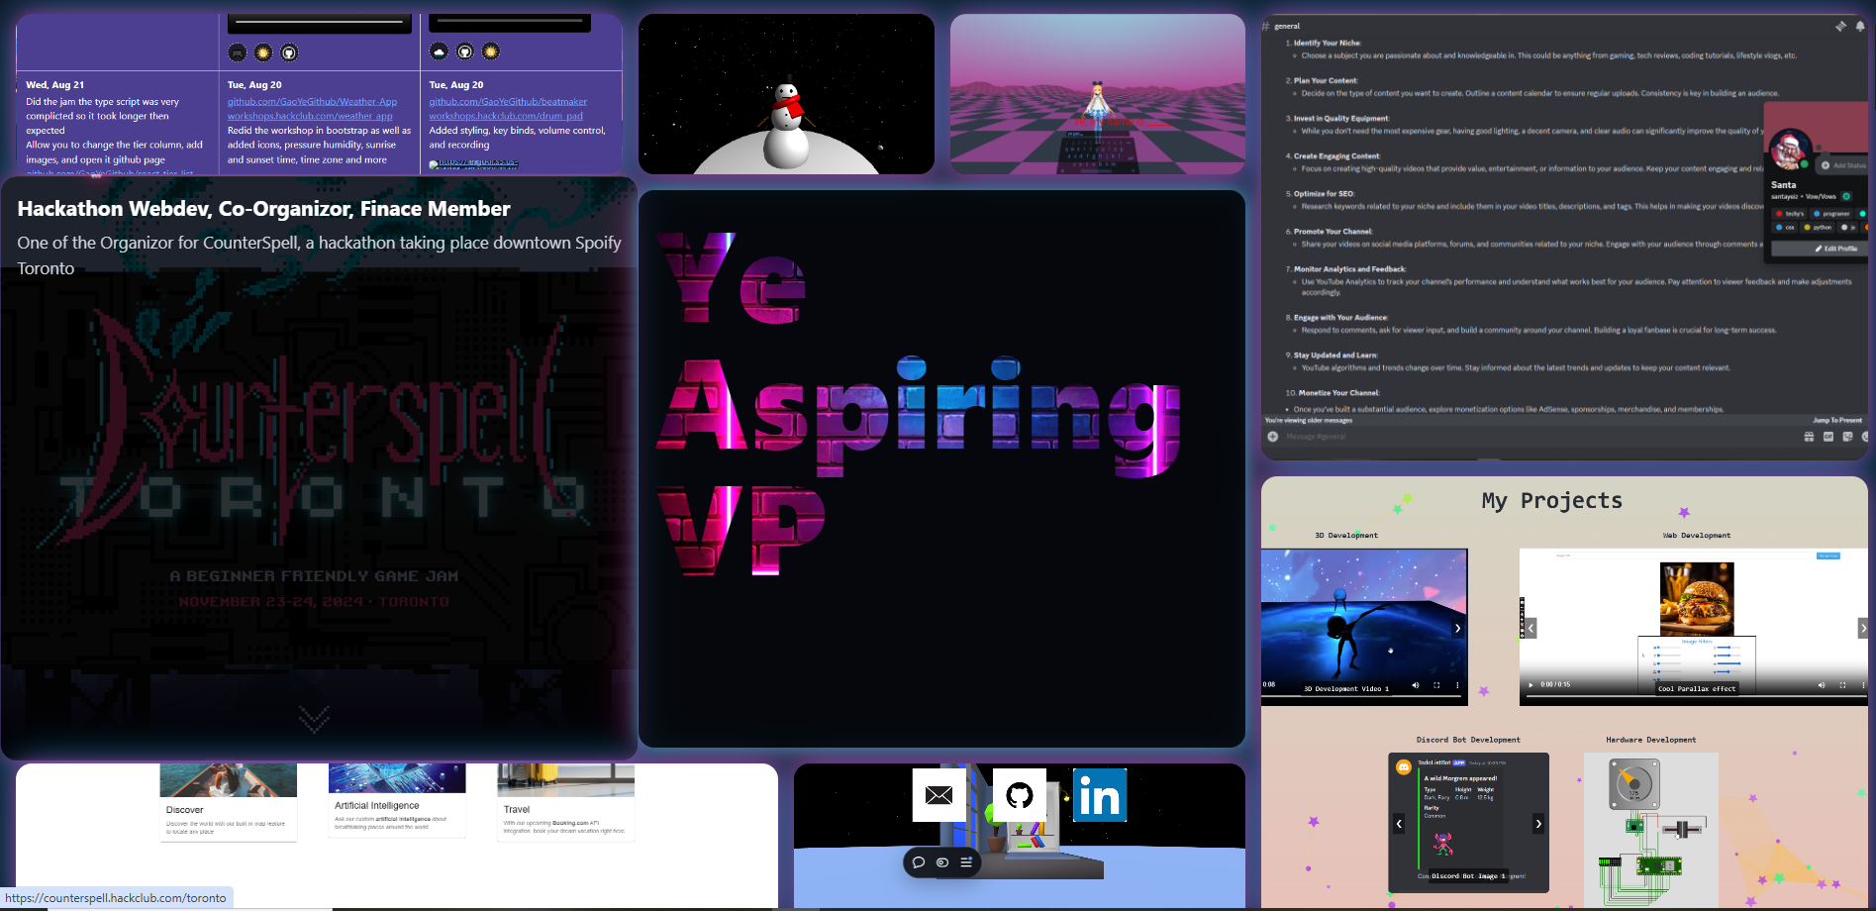Click the cloud icon in the beatmaker card
1876x911 pixels.
pos(439,51)
